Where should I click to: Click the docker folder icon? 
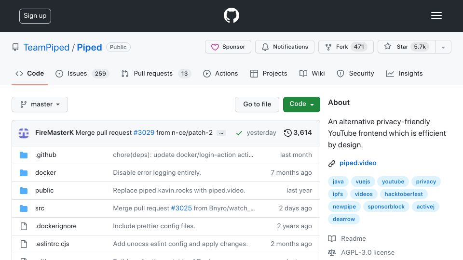(24, 173)
